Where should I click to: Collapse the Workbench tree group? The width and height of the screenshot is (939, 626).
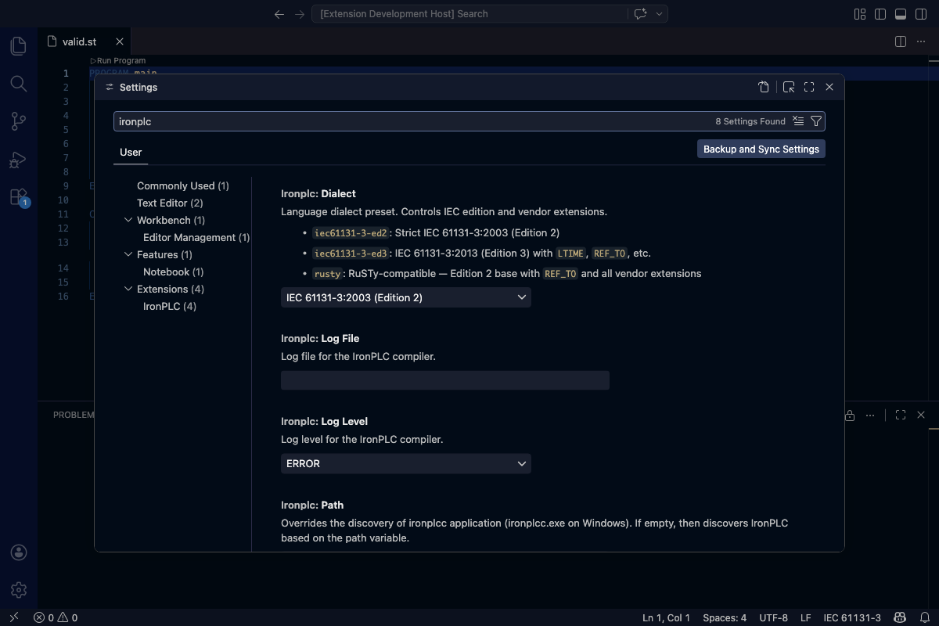(x=128, y=220)
